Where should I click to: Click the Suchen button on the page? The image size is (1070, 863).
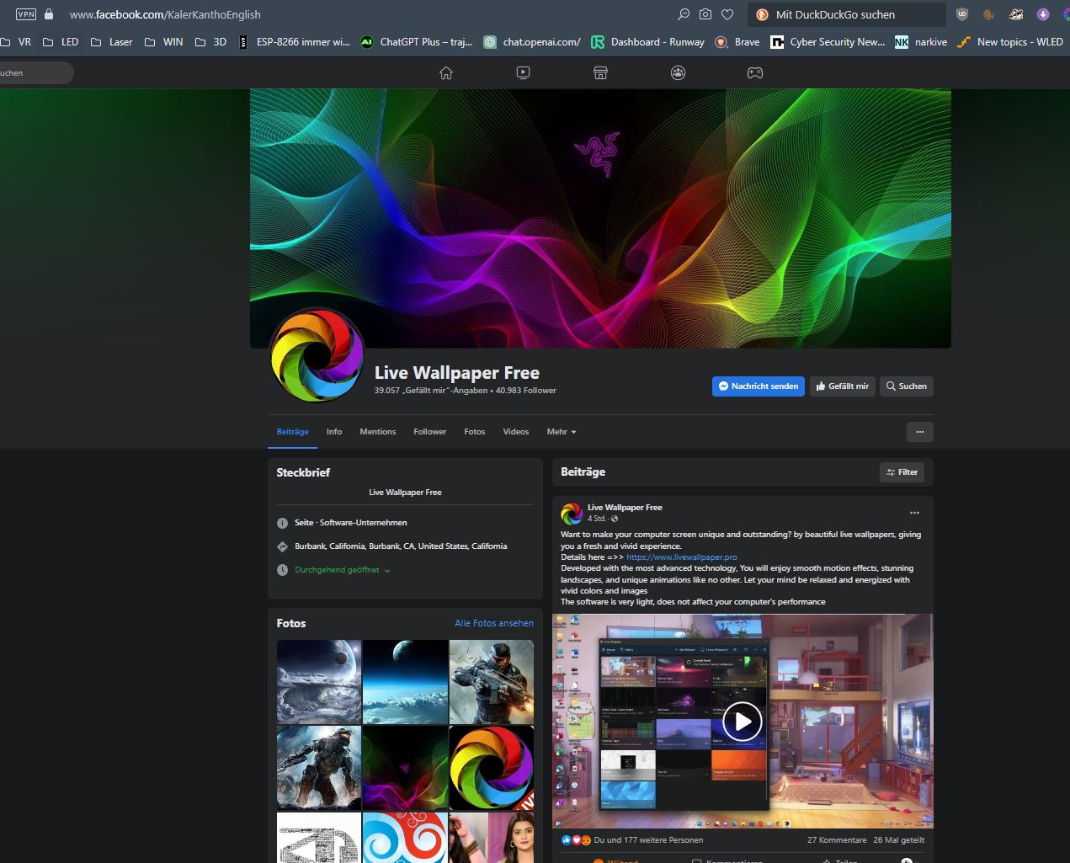(x=907, y=386)
